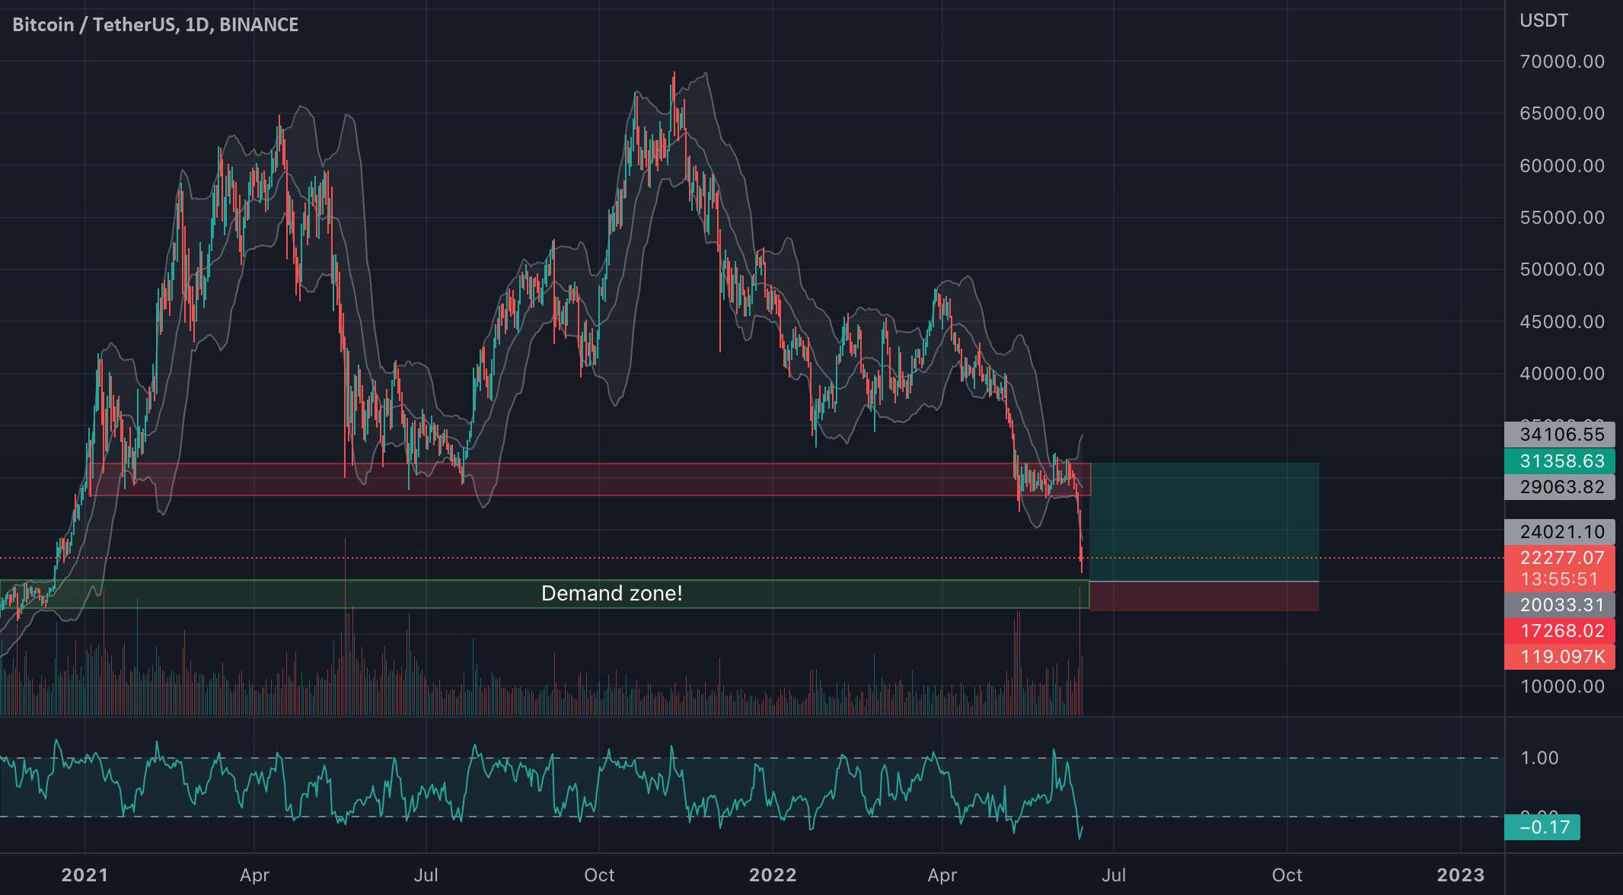Click the 1.00 indicator axis tick

[1539, 758]
